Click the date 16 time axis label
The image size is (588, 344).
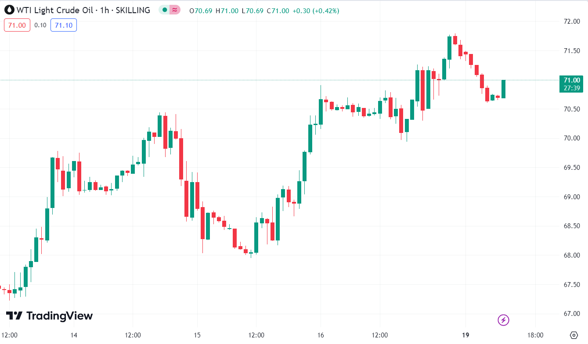(x=321, y=335)
